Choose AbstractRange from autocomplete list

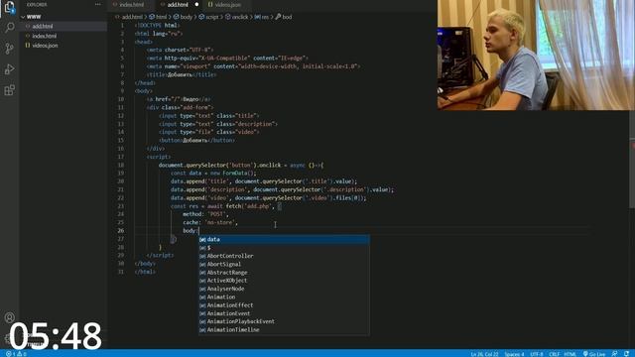[x=284, y=273]
